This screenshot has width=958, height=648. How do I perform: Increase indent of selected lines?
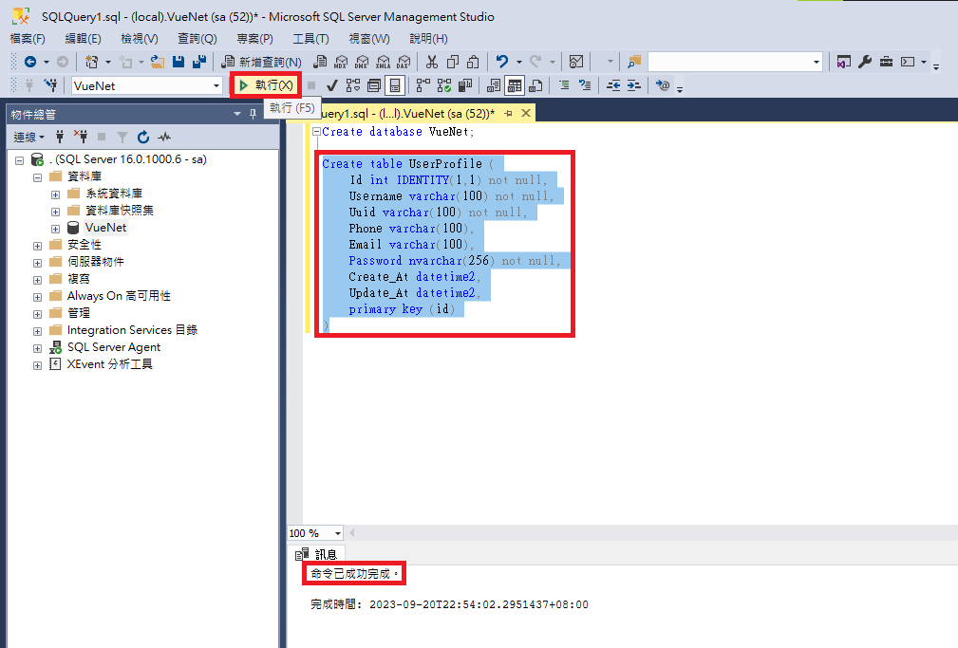pyautogui.click(x=634, y=85)
